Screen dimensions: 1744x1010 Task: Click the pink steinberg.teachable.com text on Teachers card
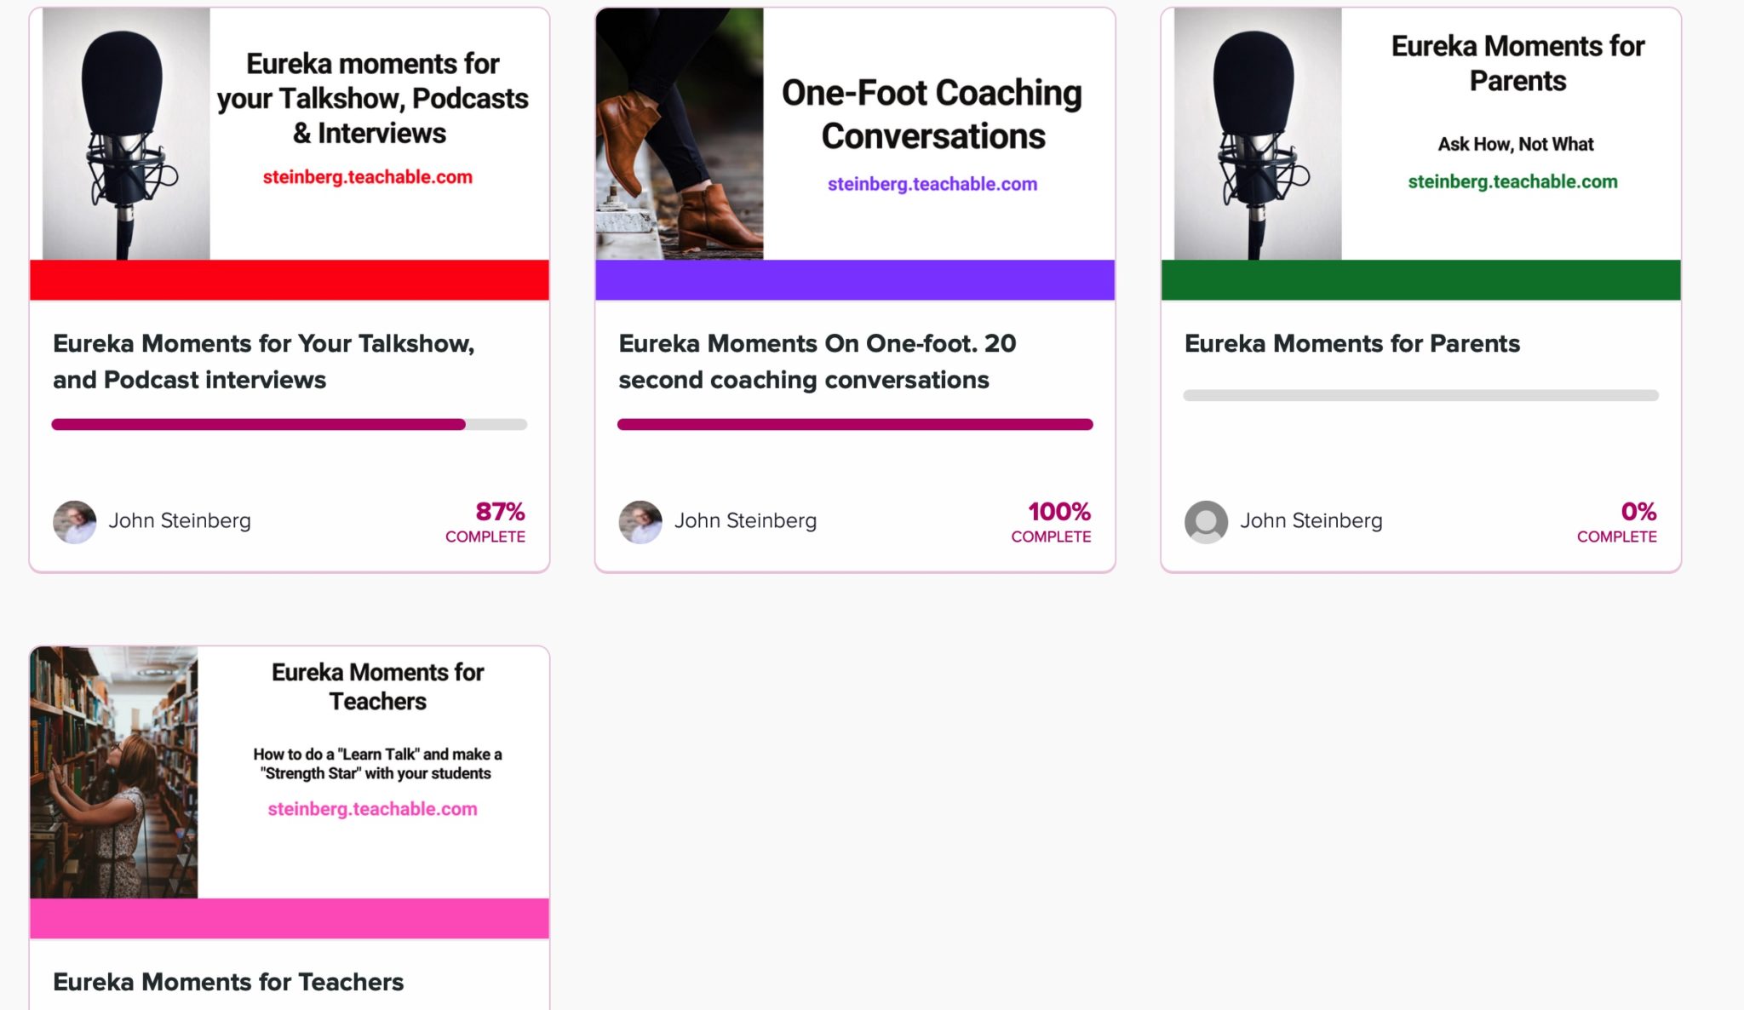coord(373,809)
